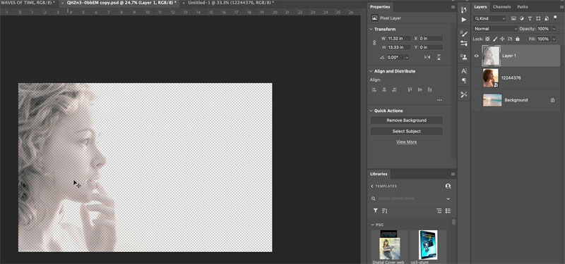Align left edges in Properties panel
This screenshot has width=565, height=264.
point(374,90)
